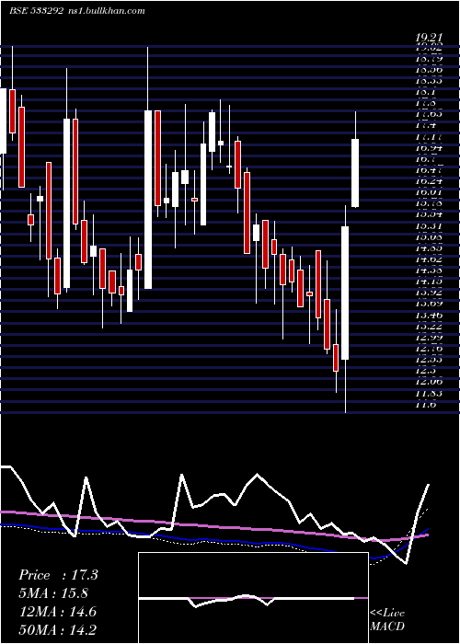This screenshot has width=460, height=644.
Task: Click the '16.24' price axis label
Action: tap(429, 181)
